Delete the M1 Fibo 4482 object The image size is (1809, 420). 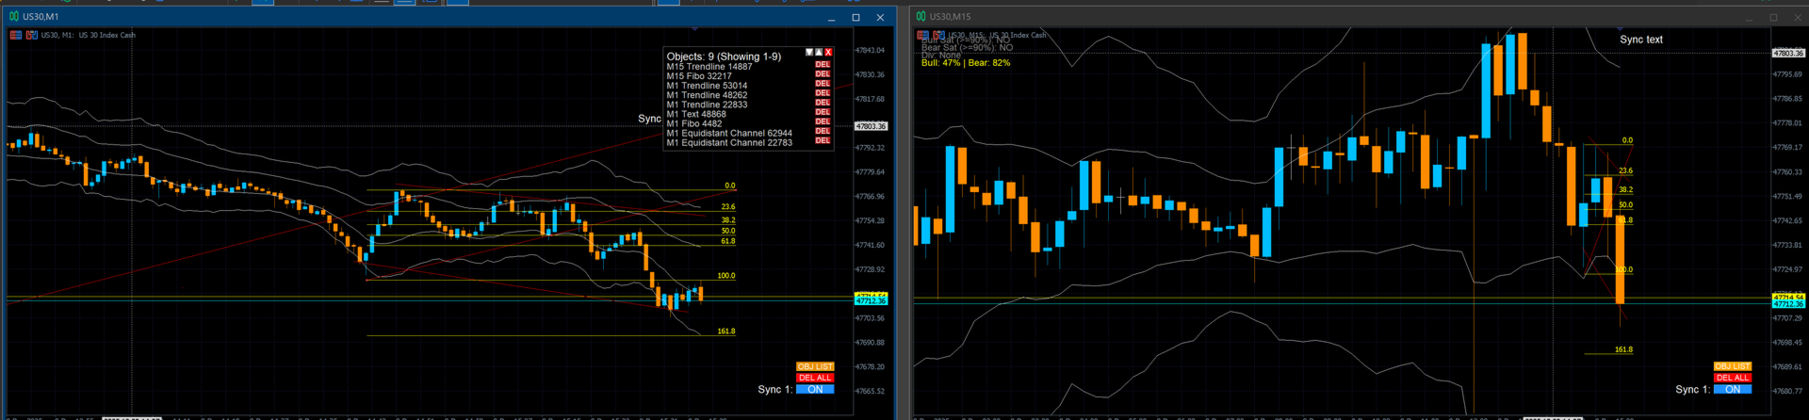823,121
